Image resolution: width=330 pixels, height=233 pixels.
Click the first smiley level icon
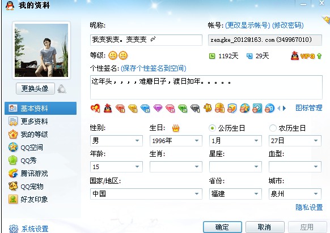coord(113,55)
